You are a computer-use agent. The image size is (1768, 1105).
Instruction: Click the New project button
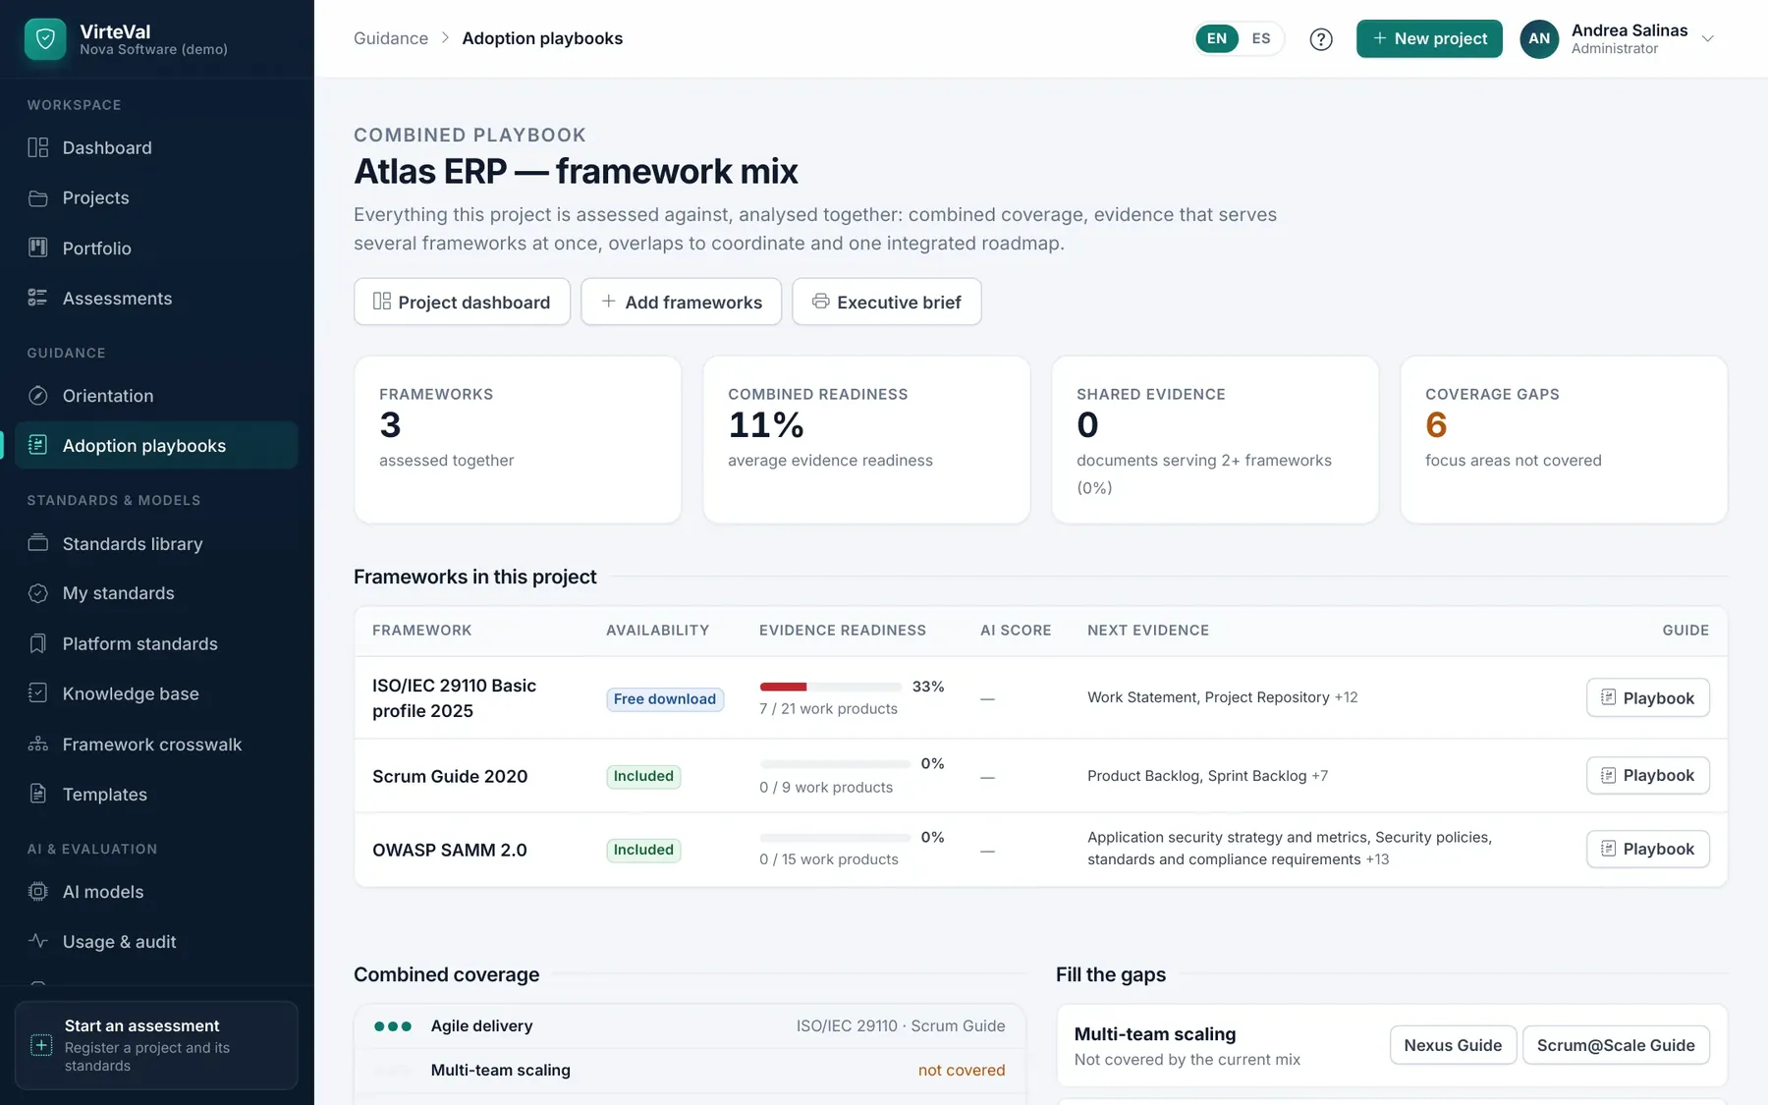coord(1429,38)
